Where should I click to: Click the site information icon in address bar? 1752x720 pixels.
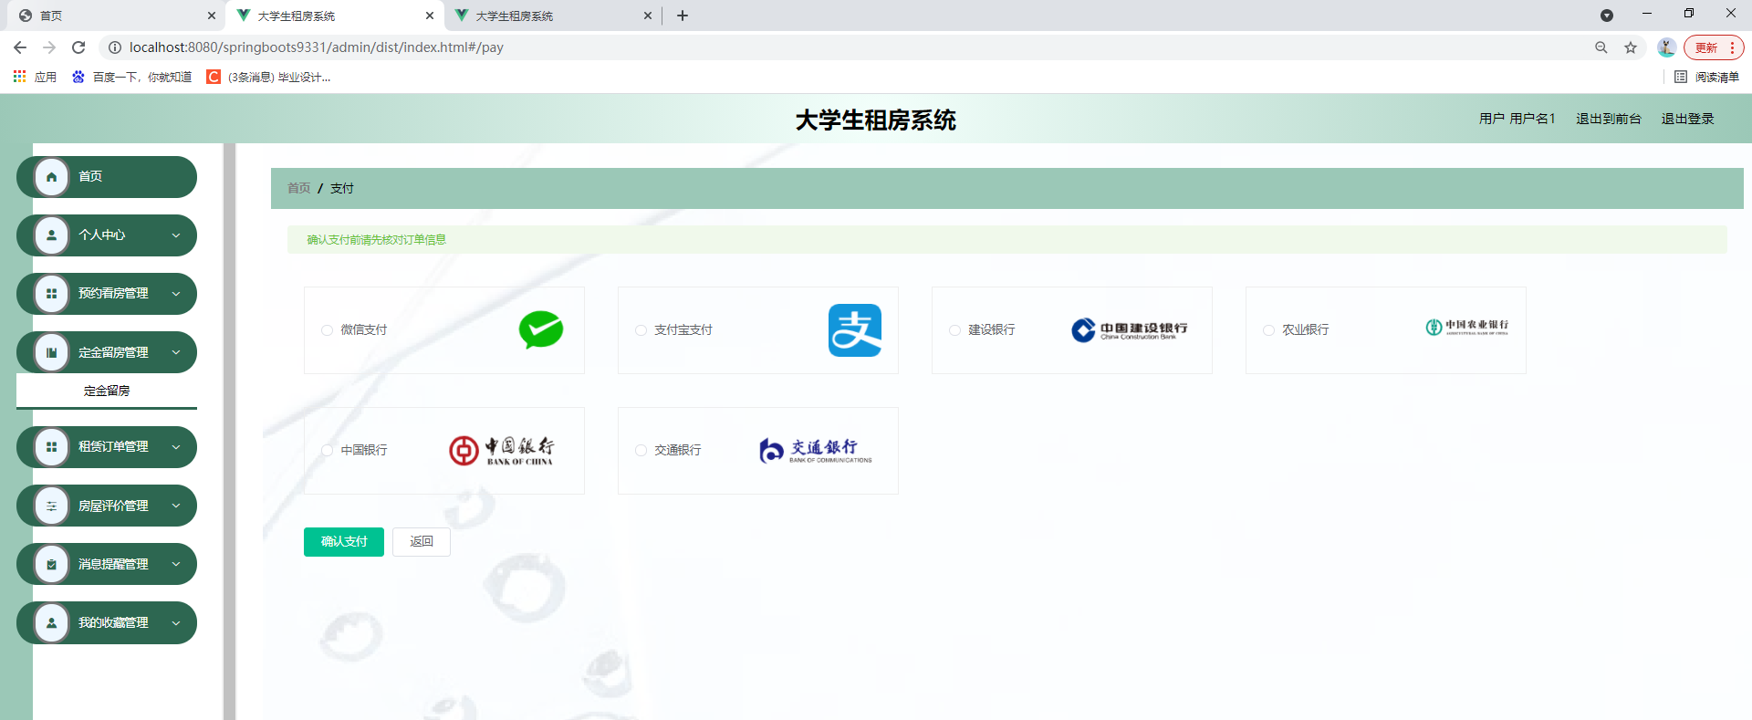coord(115,47)
